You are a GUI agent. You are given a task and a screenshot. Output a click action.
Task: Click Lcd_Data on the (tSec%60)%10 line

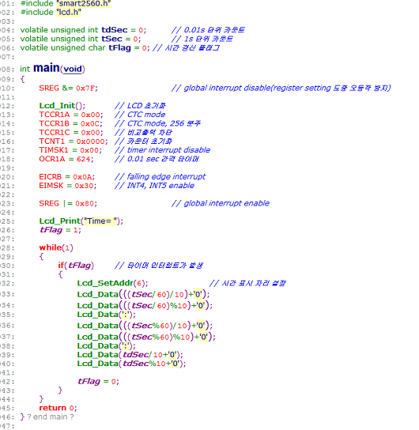97,337
